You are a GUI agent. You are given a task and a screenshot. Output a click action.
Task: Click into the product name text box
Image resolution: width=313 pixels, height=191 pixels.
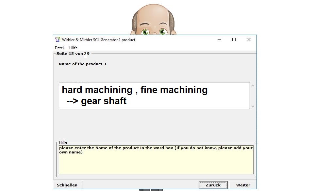(154, 96)
